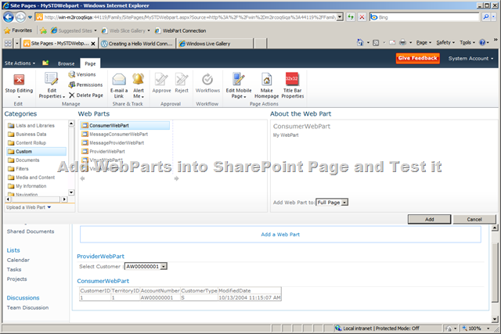
Task: Switch to the Browse ribbon tab
Action: [x=66, y=63]
